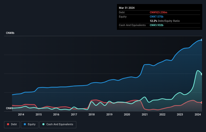Click the 2016 x-axis label

[56, 114]
